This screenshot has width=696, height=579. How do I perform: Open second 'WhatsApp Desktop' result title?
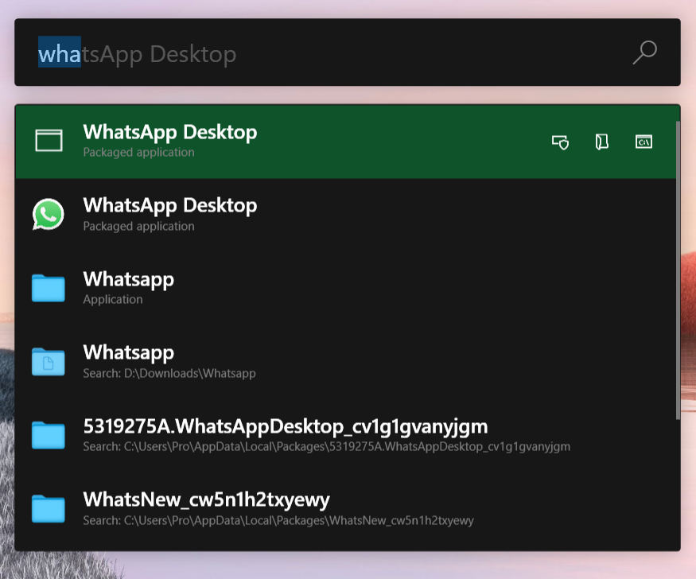tap(170, 205)
